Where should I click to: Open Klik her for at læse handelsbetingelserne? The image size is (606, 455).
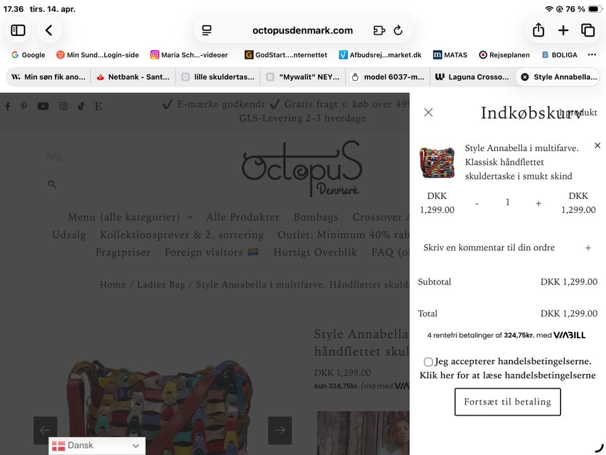coord(508,375)
